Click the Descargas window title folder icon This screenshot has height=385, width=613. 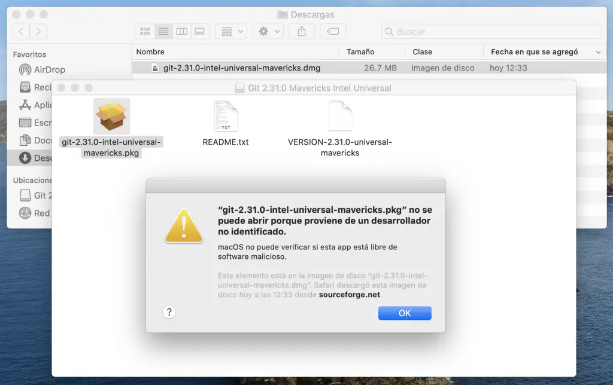pos(283,15)
